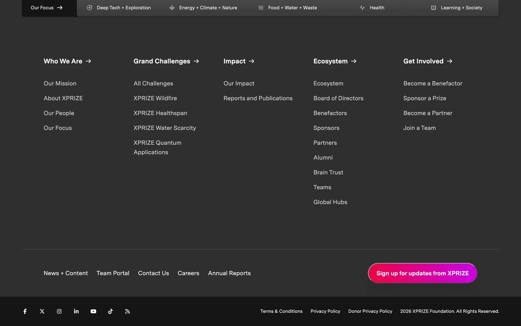Open Careers link
The height and width of the screenshot is (326, 521).
pos(189,273)
